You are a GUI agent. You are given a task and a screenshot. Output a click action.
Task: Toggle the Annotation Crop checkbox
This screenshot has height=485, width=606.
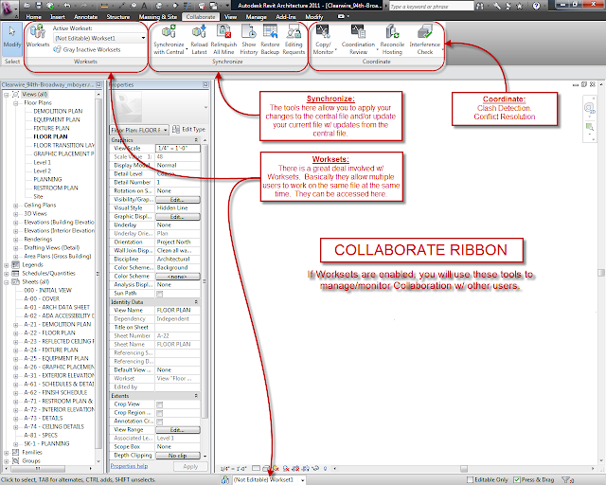click(160, 422)
